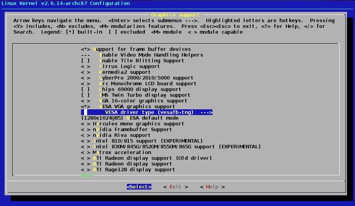Open VESA driver type submenu
Image resolution: width=355 pixels, height=206 pixels.
[149, 112]
